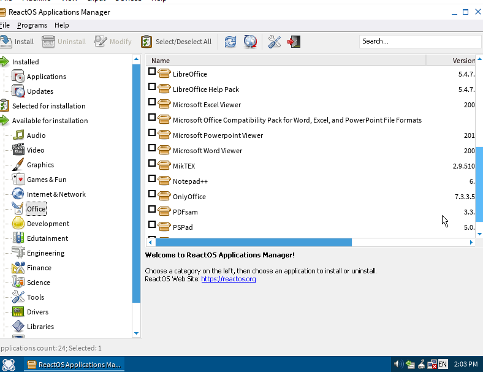Click the Refresh icon in toolbar
Viewport: 483px width, 372px height.
tap(230, 42)
